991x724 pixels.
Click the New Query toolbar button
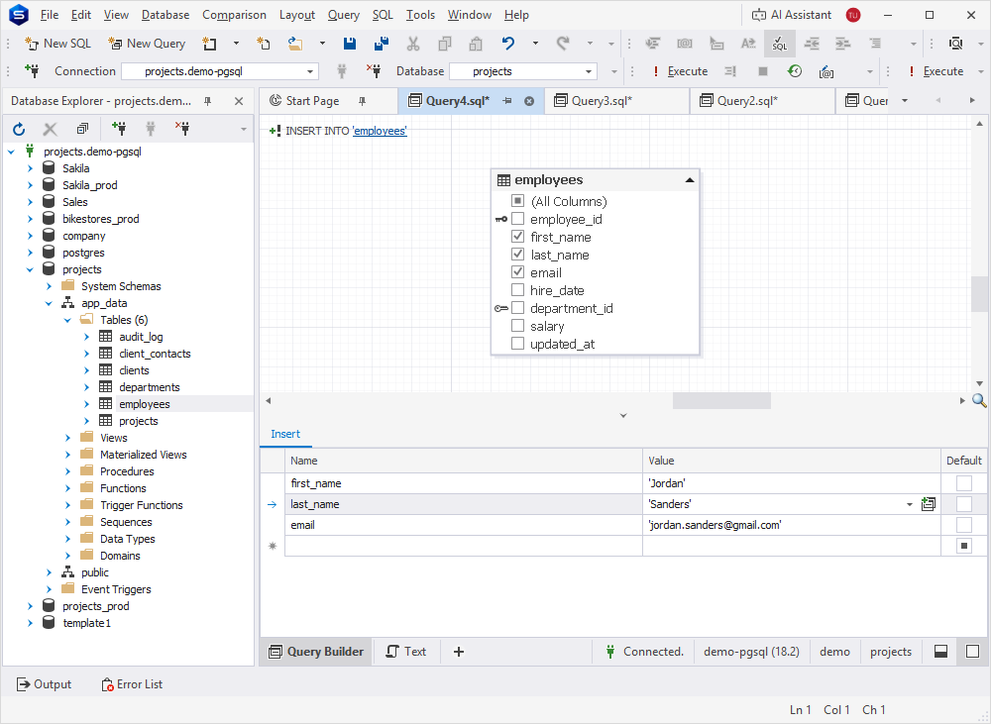tap(147, 44)
